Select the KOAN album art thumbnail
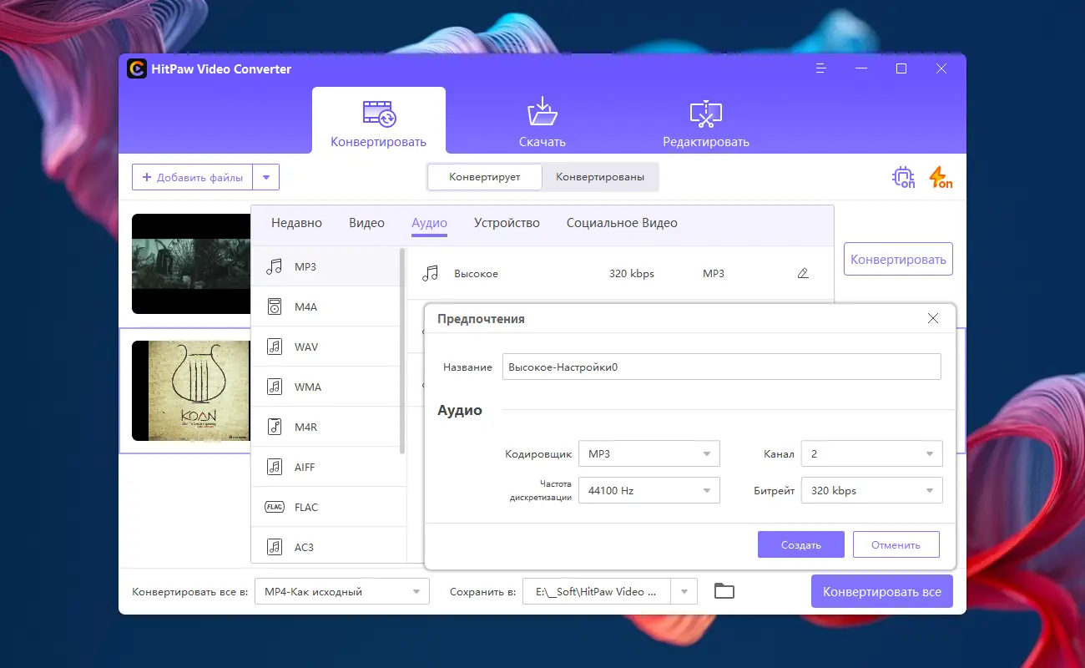This screenshot has height=668, width=1085. click(x=191, y=391)
